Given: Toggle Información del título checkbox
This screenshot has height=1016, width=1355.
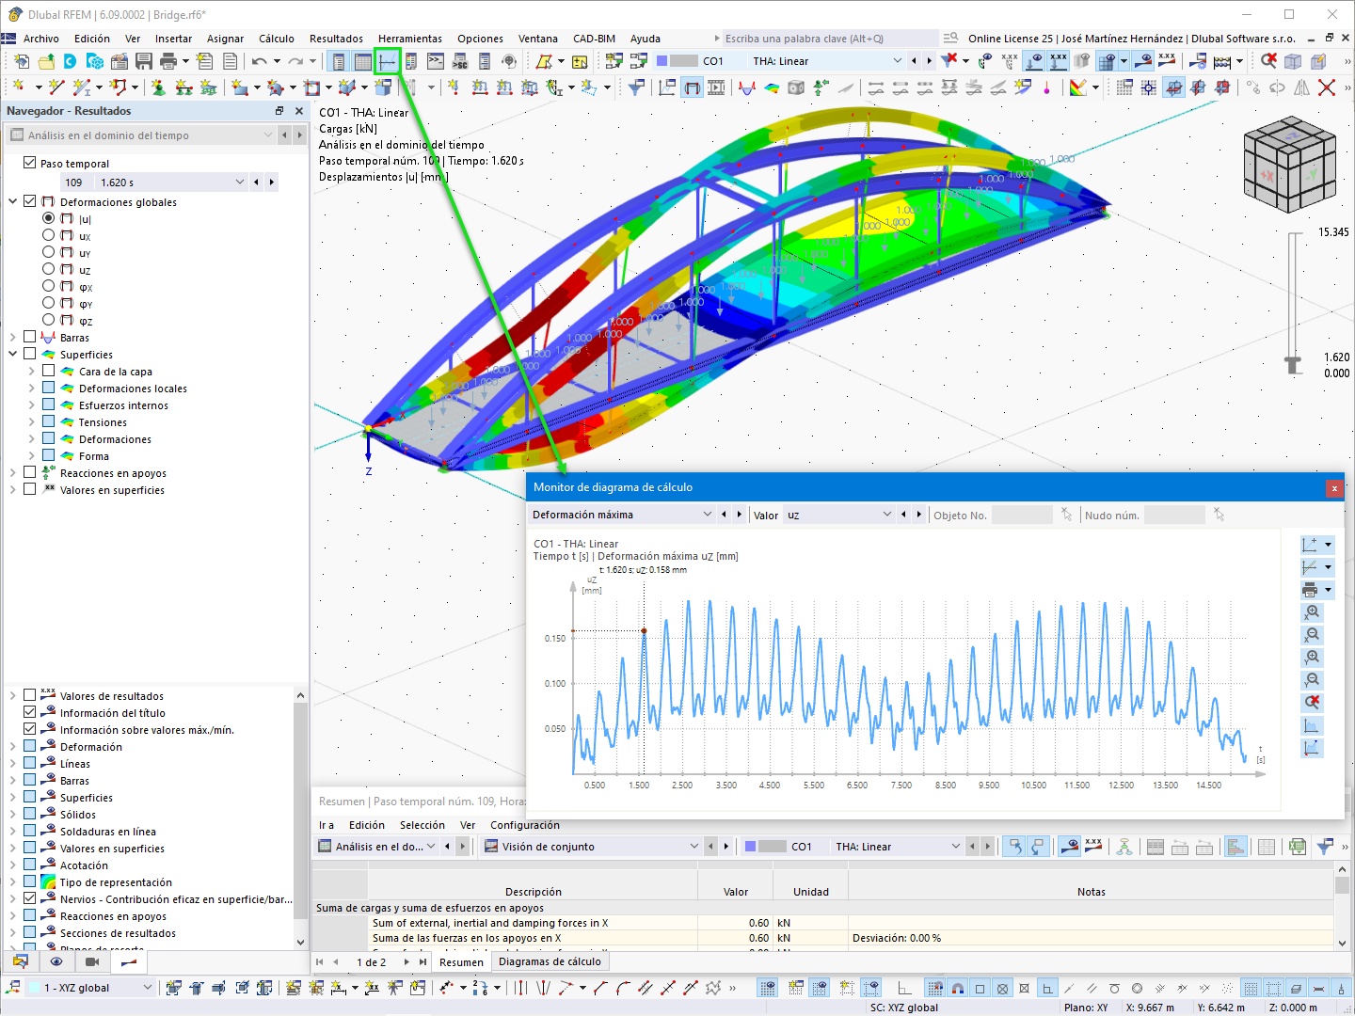Looking at the screenshot, I should coord(29,712).
